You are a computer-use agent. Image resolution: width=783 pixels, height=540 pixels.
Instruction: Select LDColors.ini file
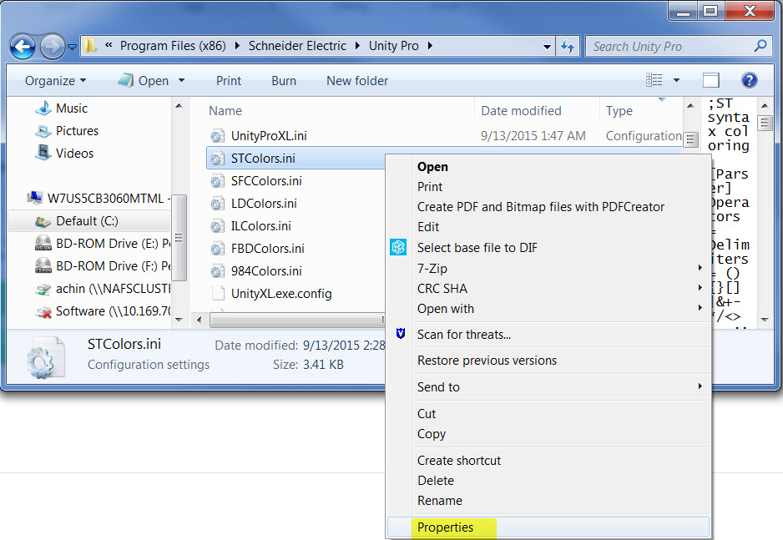click(264, 203)
